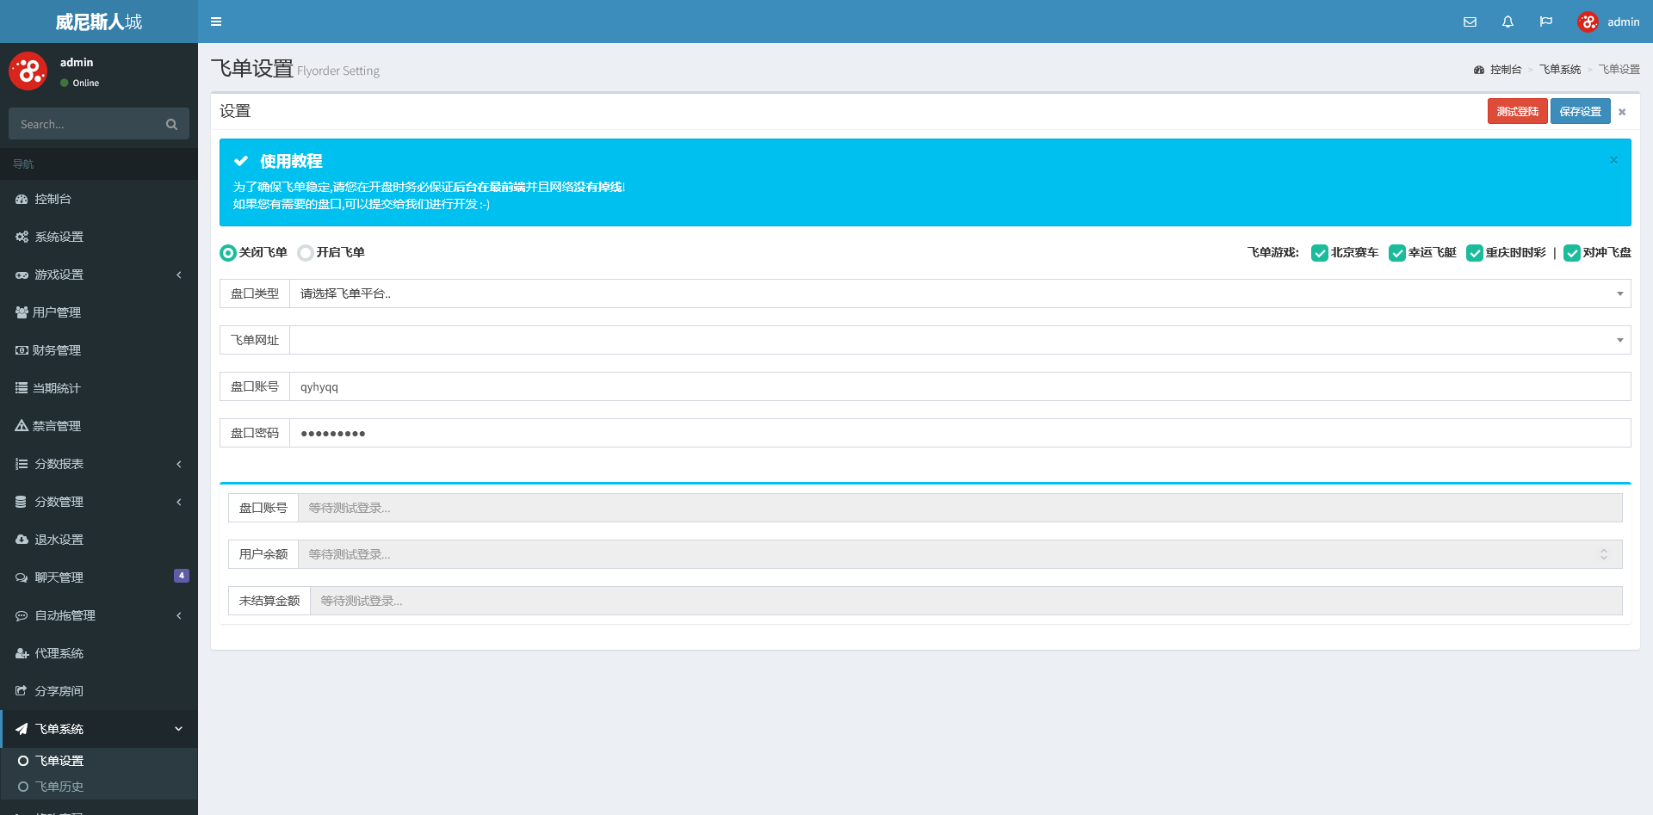
Task: Go to 控制台 in sidebar
Action: [x=99, y=199]
